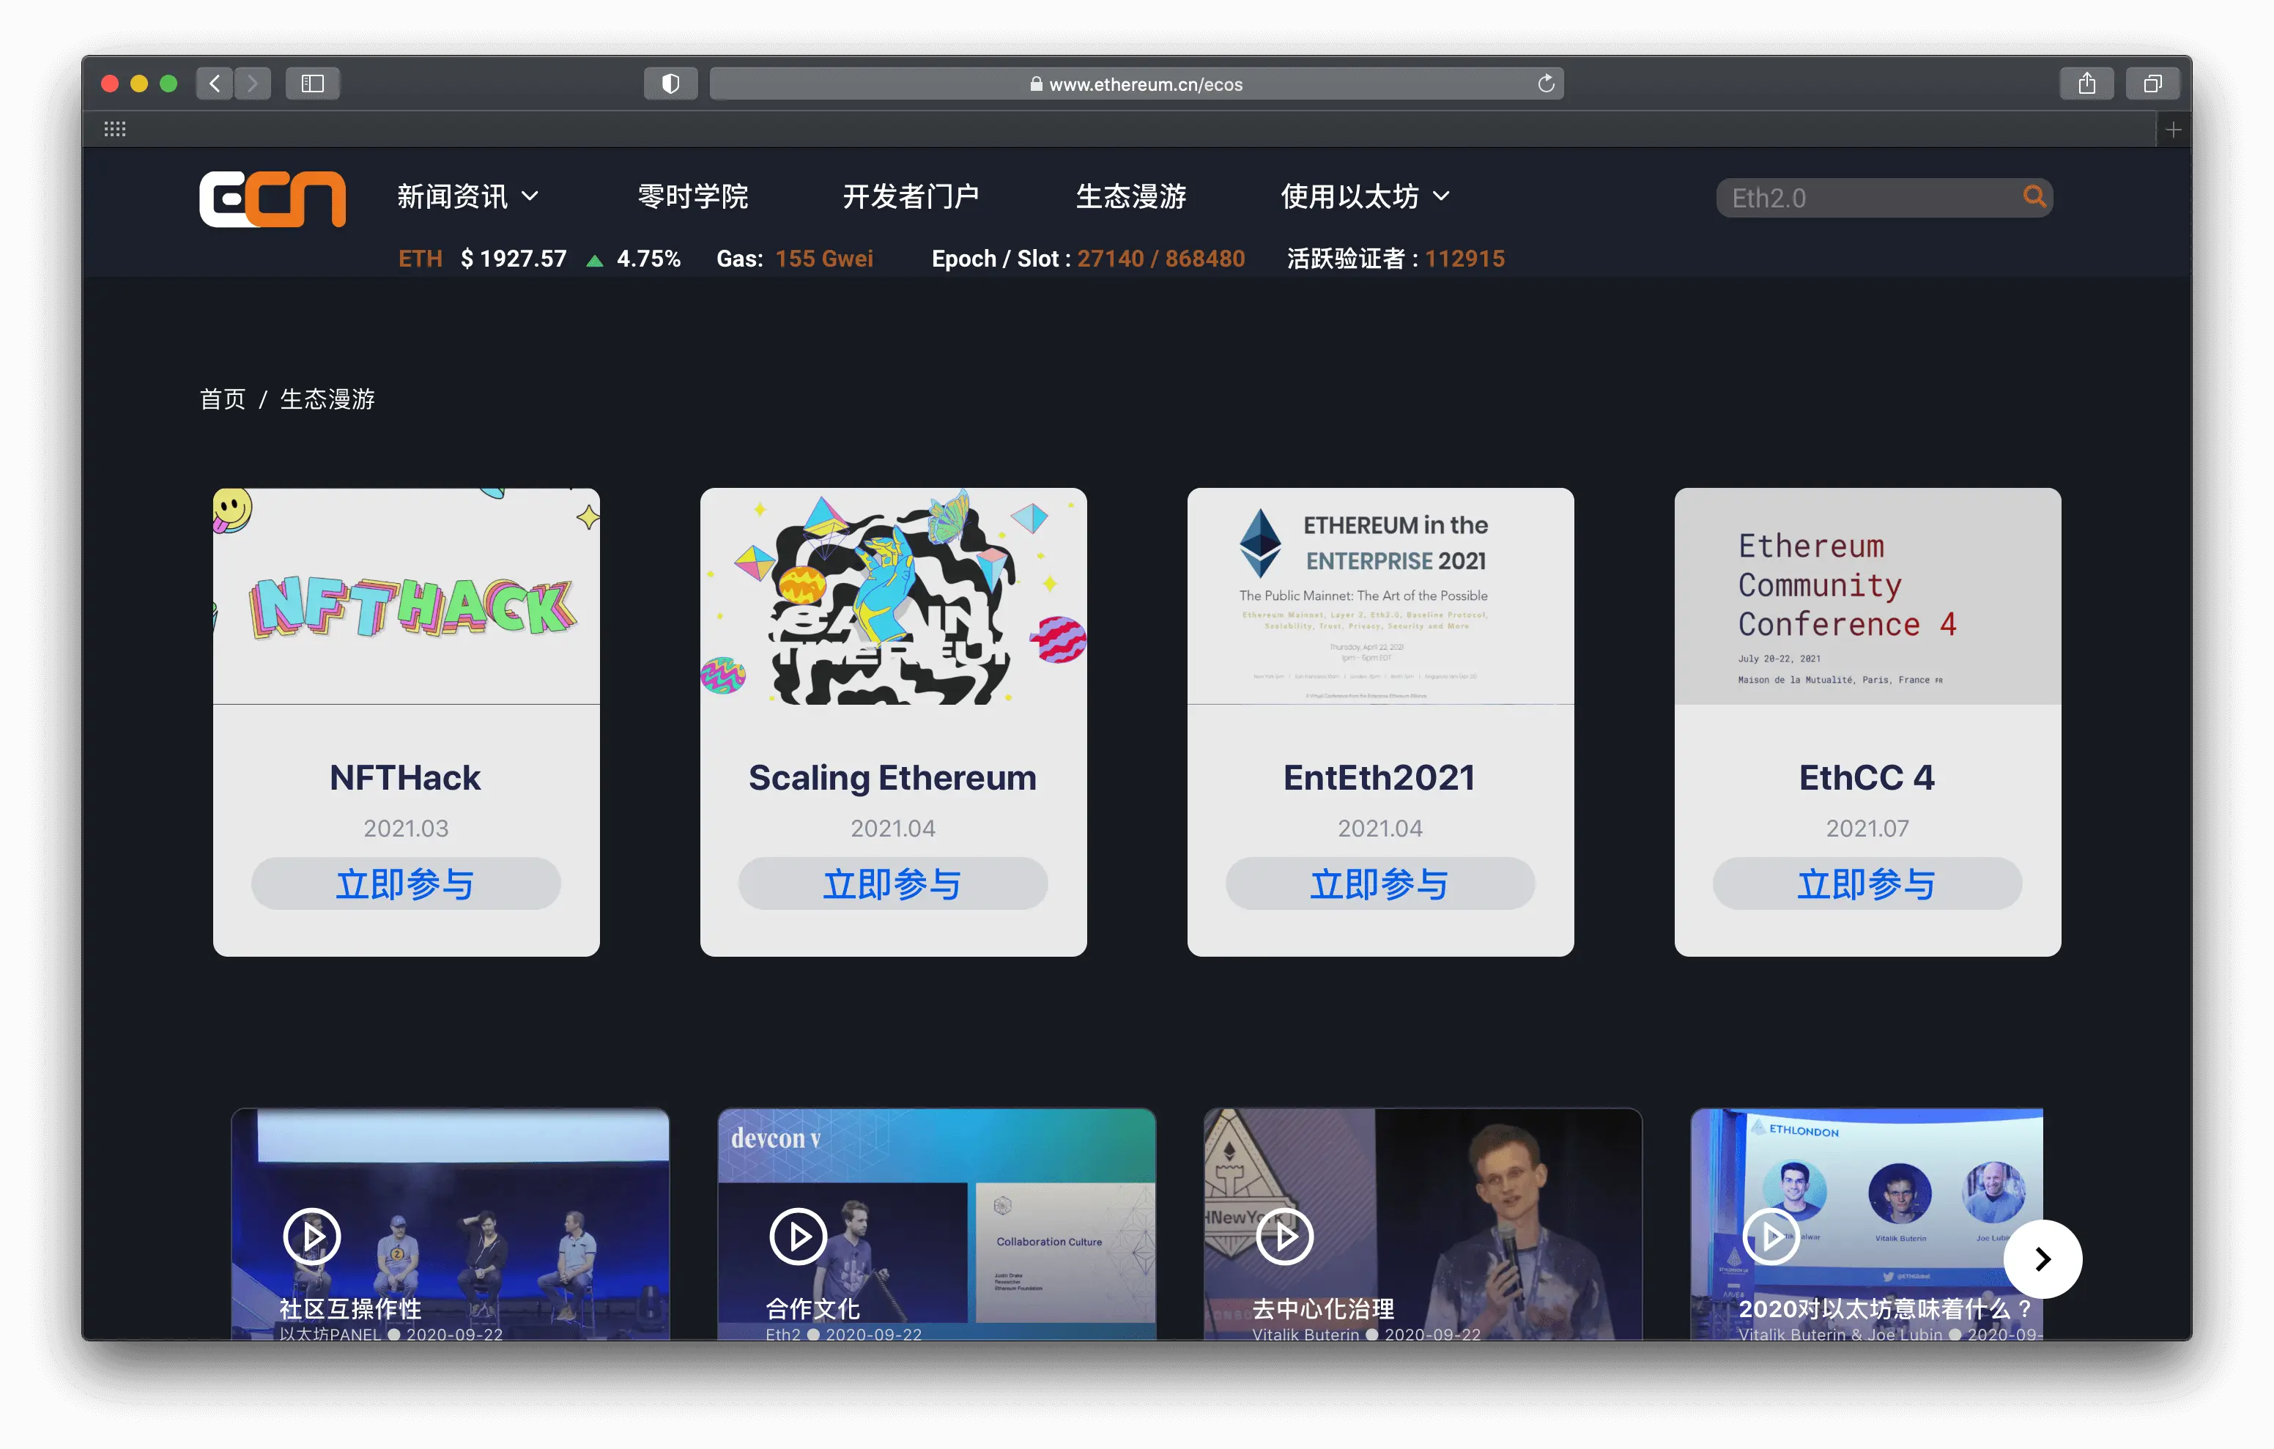The width and height of the screenshot is (2274, 1449).
Task: Expand the 新闻资讯 dropdown menu
Action: pyautogui.click(x=467, y=196)
